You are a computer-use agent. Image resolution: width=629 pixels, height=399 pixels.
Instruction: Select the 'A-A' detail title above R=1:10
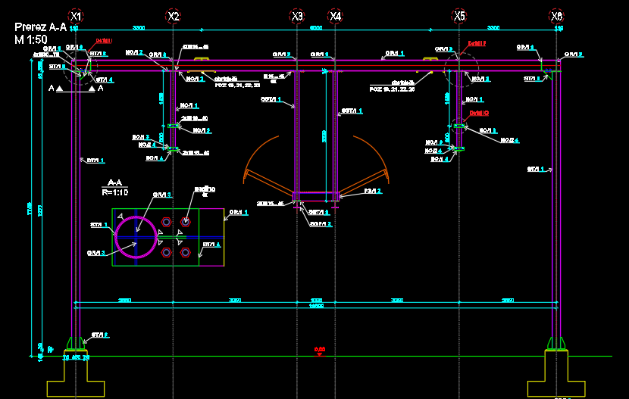point(115,182)
